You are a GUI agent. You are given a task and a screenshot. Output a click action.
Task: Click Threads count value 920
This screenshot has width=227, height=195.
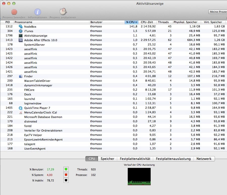coord(93,169)
